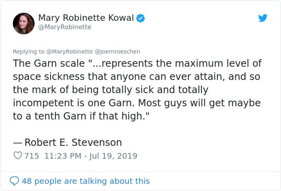Open Twitter via the blue bird logo
Screen dimensions: 281x191
(263, 18)
